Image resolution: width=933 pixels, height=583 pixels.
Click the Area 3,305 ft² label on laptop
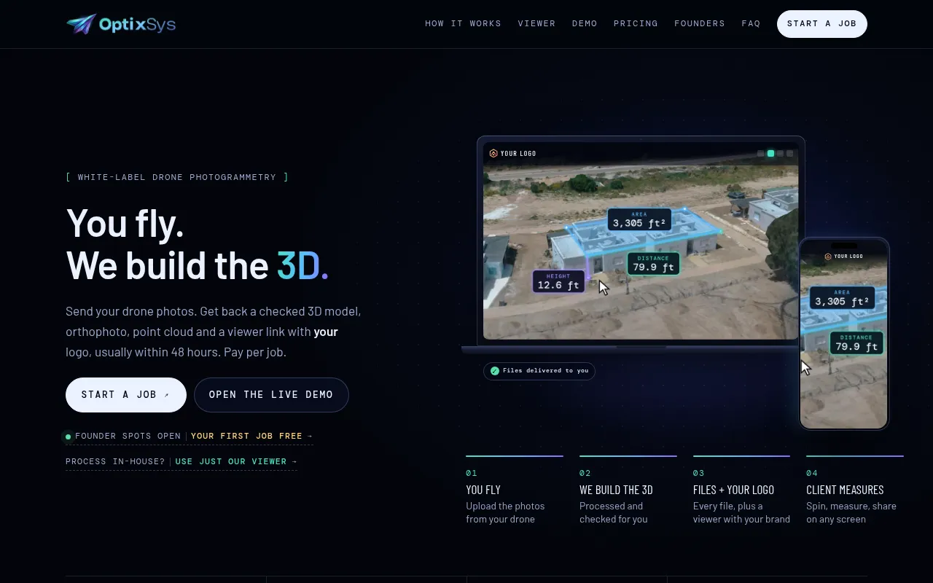[x=639, y=219]
